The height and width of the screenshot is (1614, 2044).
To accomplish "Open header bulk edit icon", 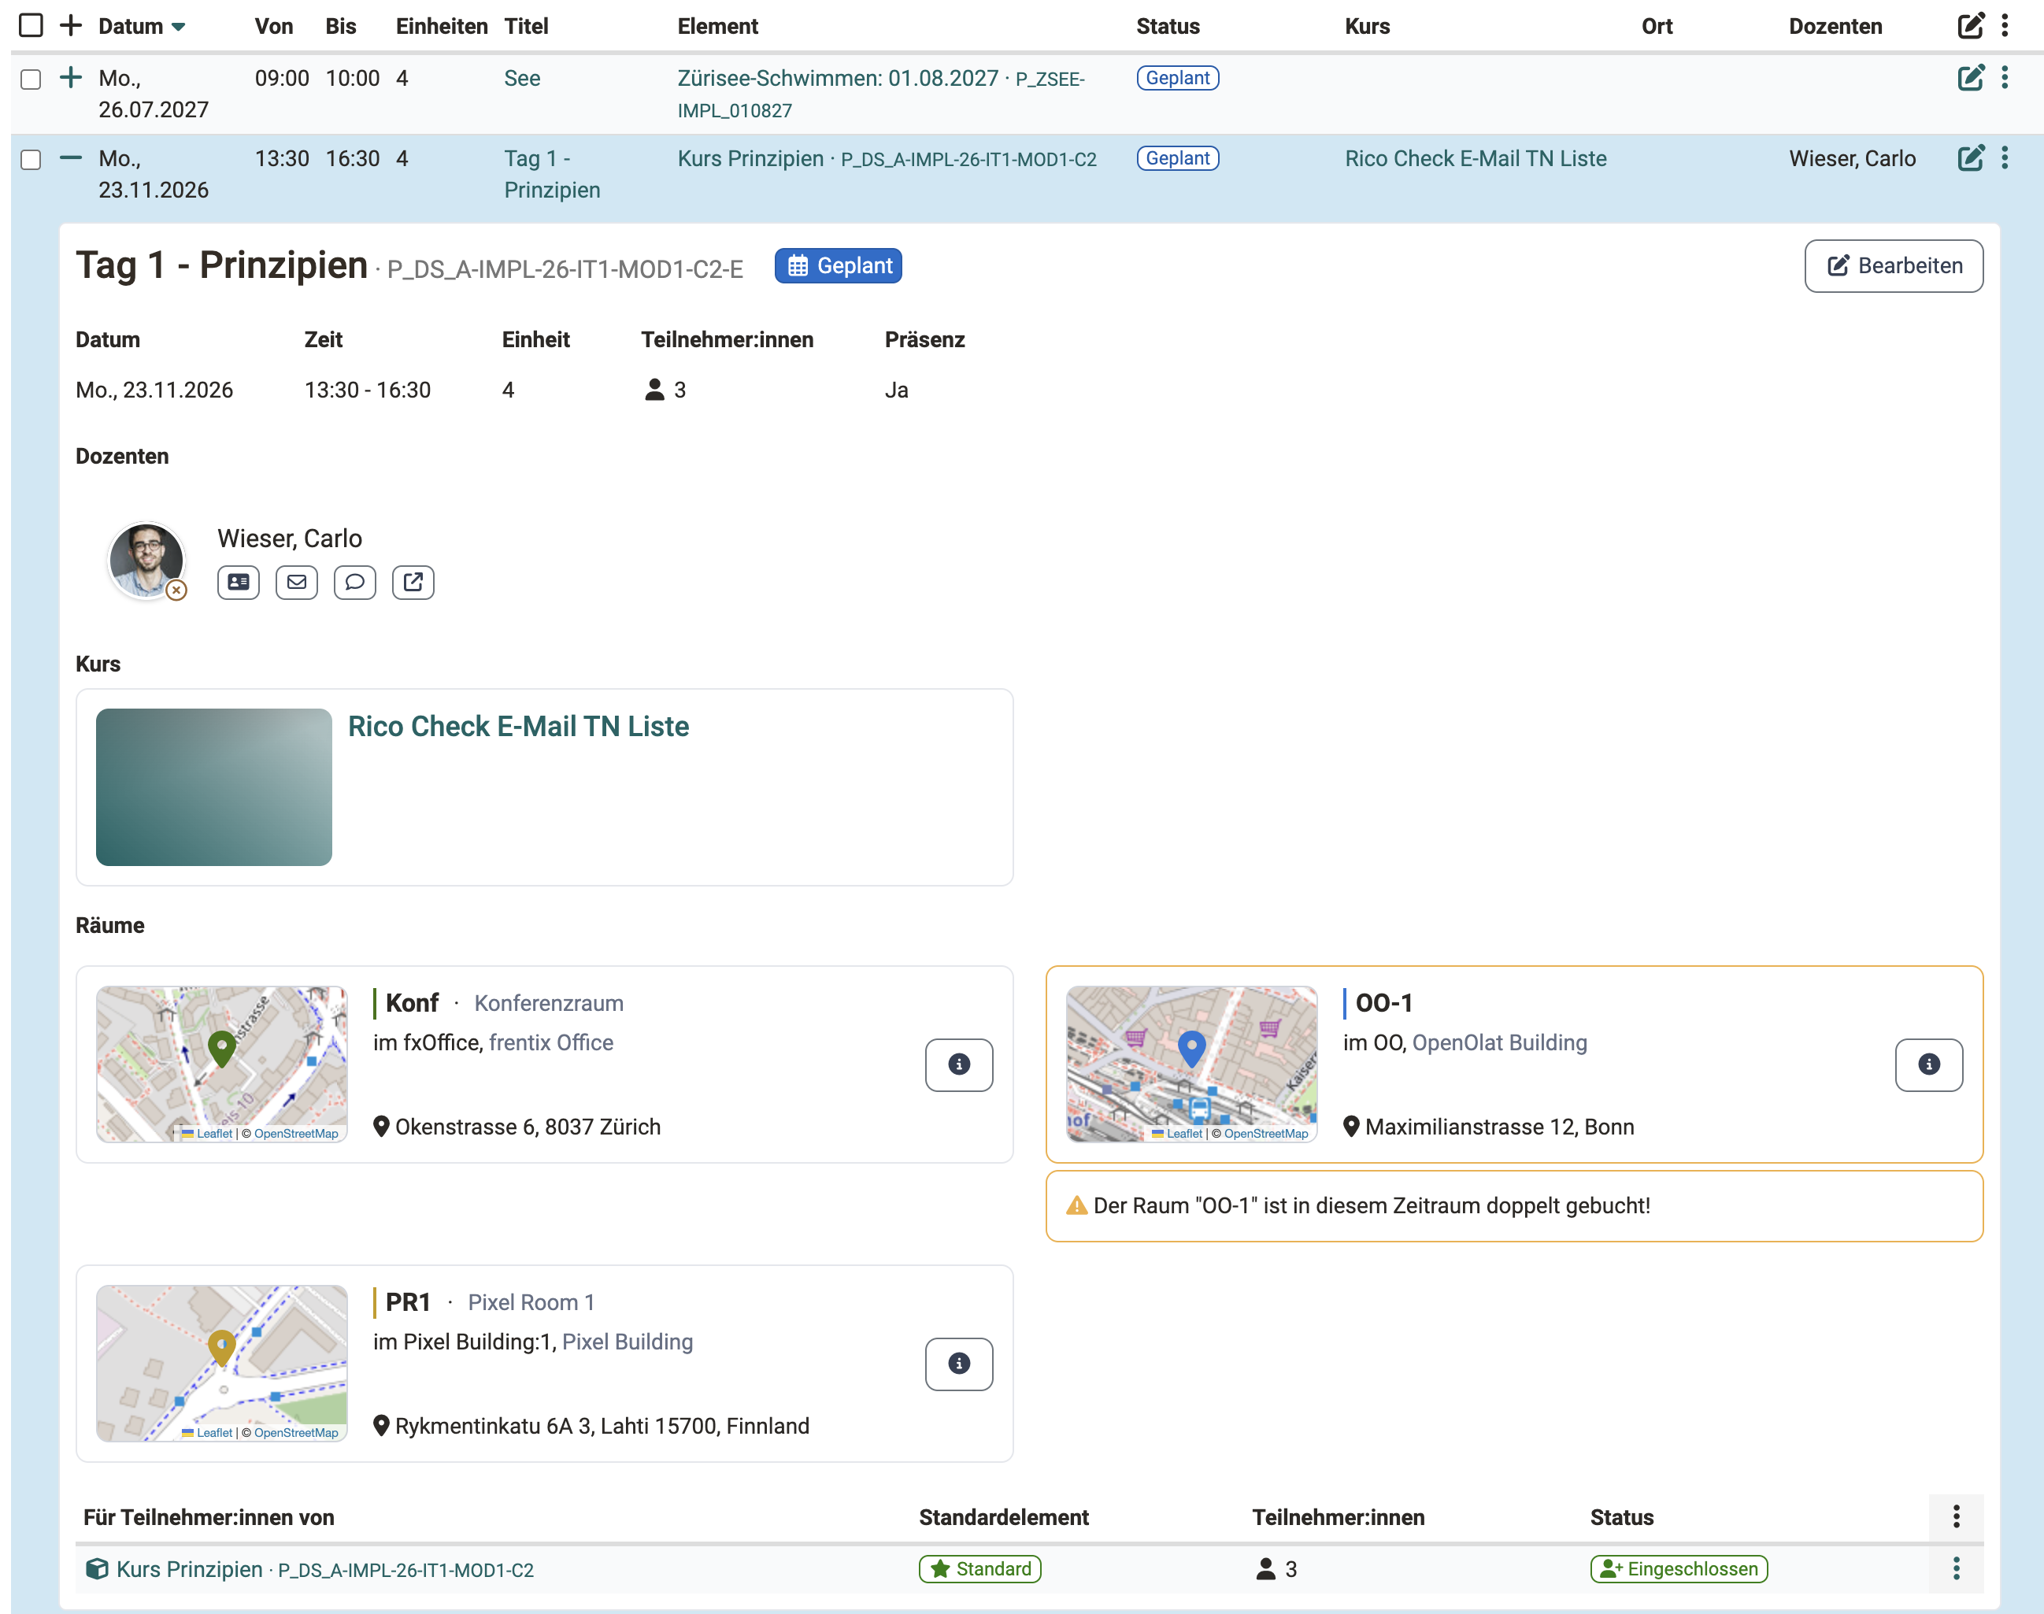I will 1970,25.
